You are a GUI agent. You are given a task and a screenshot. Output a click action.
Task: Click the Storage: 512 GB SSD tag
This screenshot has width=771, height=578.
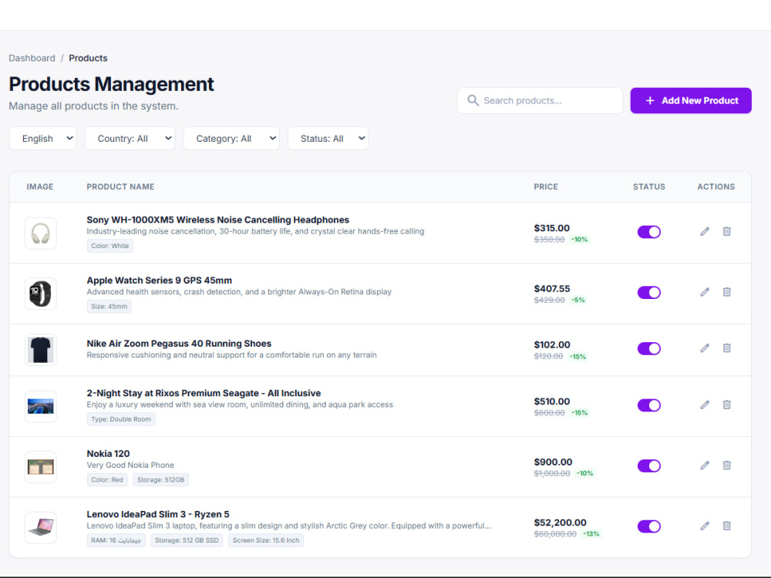pos(187,540)
